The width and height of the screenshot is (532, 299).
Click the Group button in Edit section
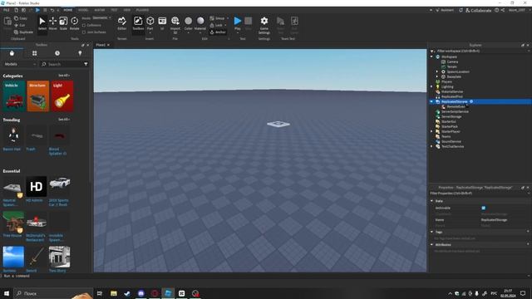pyautogui.click(x=217, y=18)
